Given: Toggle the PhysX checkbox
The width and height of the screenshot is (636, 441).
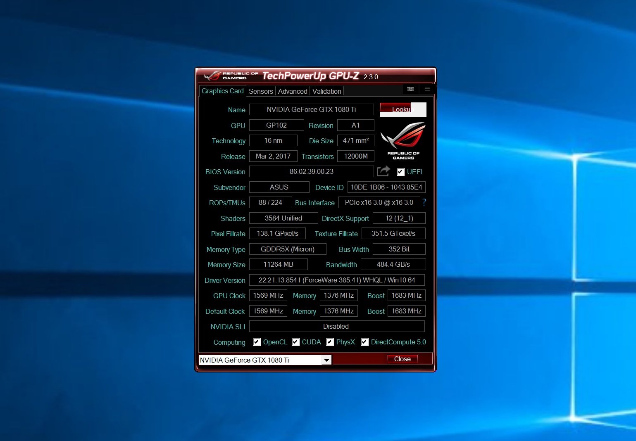Looking at the screenshot, I should pos(330,342).
